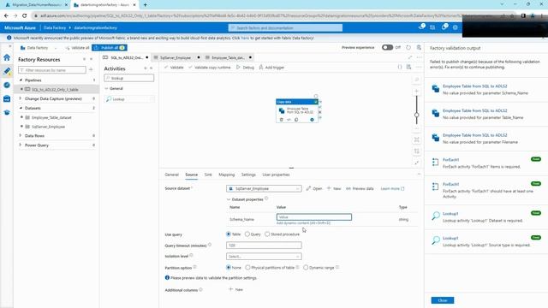
Task: Collapse the General activities group
Action: pyautogui.click(x=106, y=89)
